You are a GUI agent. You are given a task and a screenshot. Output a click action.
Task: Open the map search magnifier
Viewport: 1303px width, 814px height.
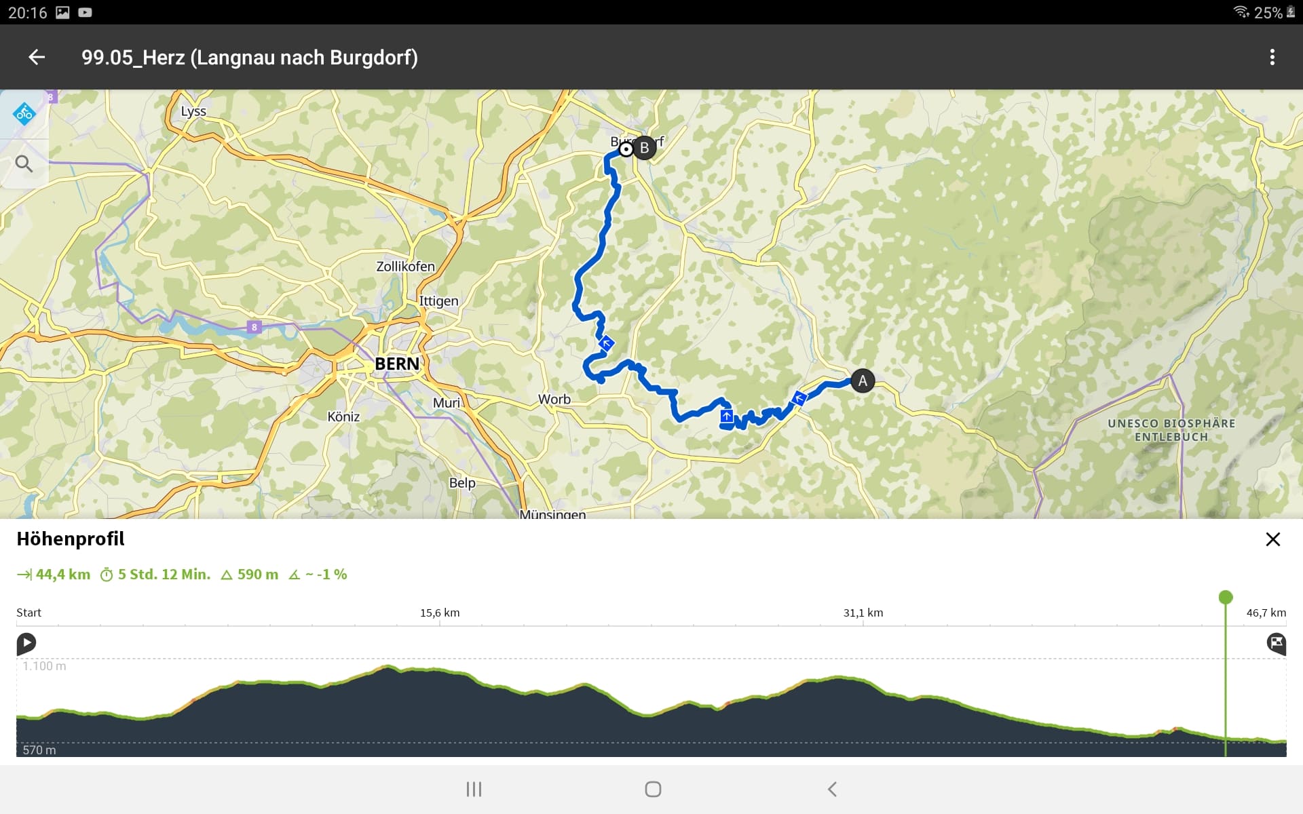(x=24, y=163)
